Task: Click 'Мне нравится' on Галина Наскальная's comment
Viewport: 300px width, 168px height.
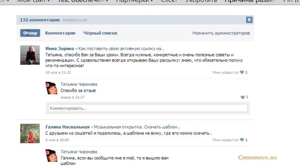Action: [225, 140]
